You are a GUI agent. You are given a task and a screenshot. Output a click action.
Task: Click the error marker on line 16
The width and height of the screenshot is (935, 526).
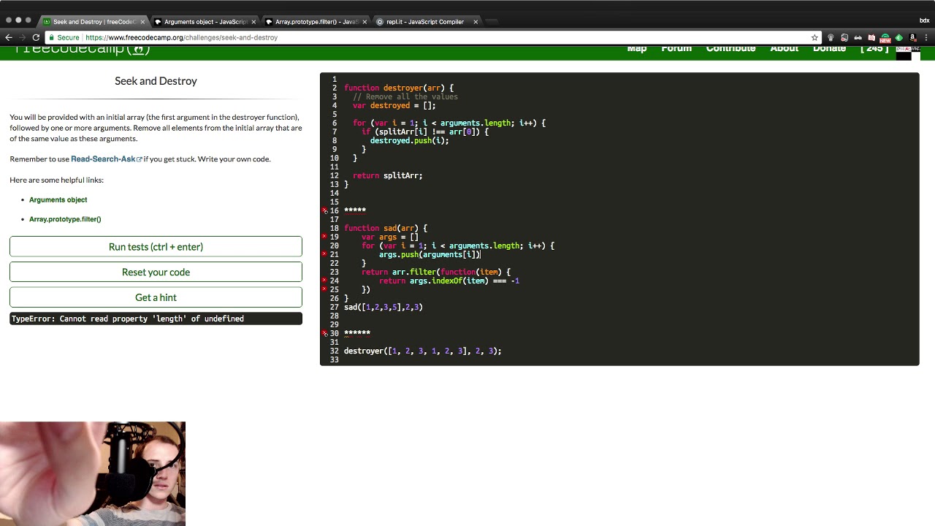(x=324, y=210)
